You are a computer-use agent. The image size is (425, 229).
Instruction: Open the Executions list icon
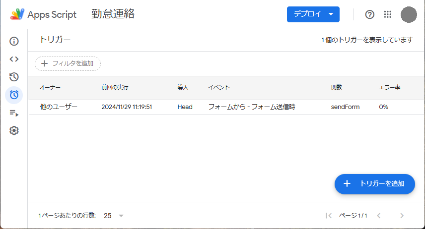coord(14,113)
